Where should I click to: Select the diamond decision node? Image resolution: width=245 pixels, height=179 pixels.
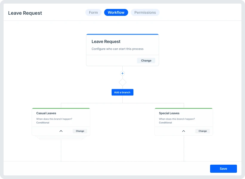[122, 82]
